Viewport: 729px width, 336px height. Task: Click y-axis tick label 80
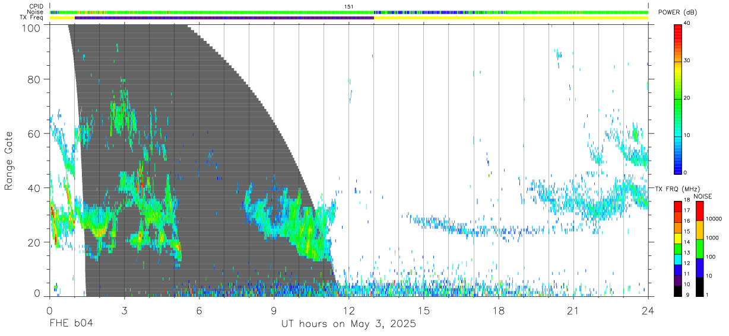tap(34, 79)
